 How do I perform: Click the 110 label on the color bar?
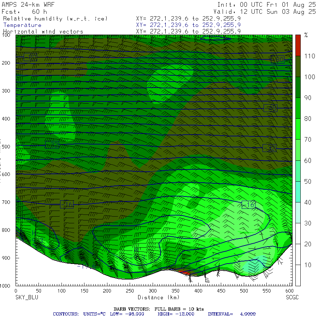pyautogui.click(x=310, y=56)
